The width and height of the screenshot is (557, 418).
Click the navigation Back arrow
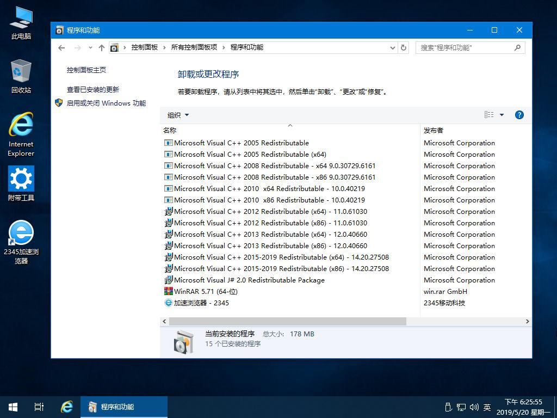tap(61, 48)
